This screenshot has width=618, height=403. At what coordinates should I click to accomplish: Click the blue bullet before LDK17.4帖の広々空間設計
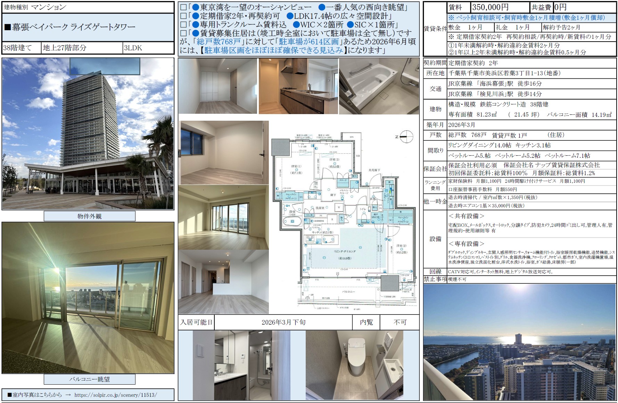pos(290,16)
